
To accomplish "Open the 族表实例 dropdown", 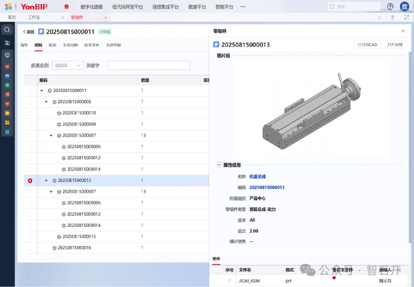I will click(68, 66).
